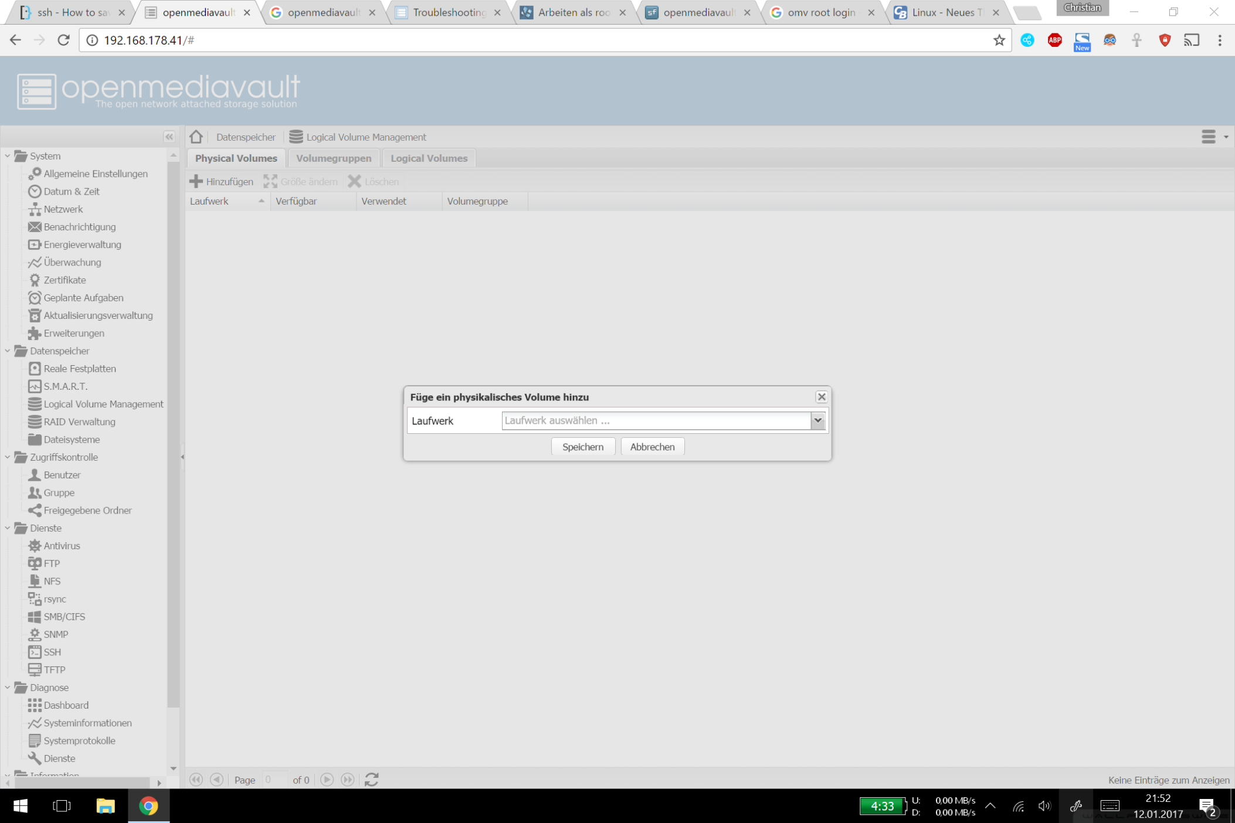Select Reale Festplatten in navigation tree
The image size is (1235, 823).
(x=79, y=368)
